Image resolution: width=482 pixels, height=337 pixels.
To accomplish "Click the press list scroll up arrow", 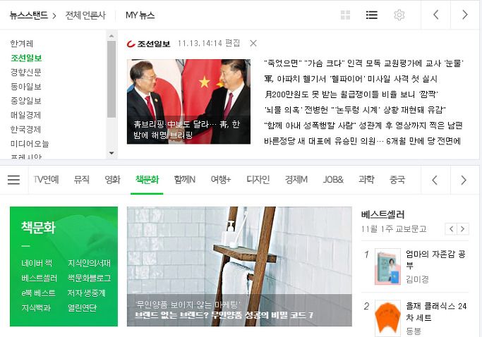I will tap(112, 36).
